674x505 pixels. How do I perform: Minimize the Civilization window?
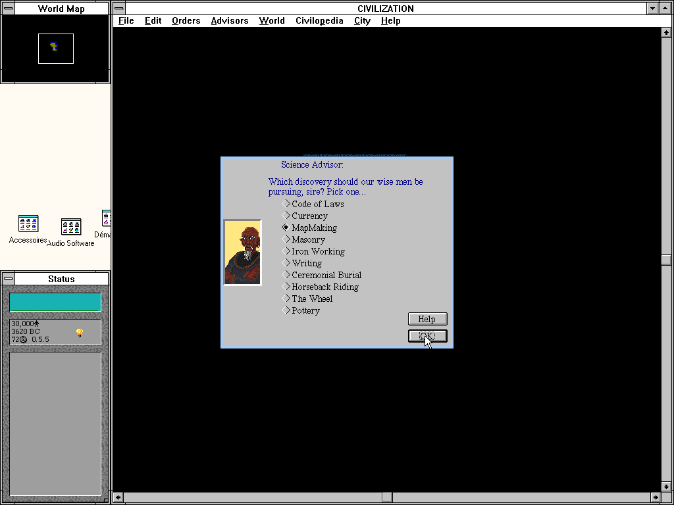pyautogui.click(x=653, y=8)
